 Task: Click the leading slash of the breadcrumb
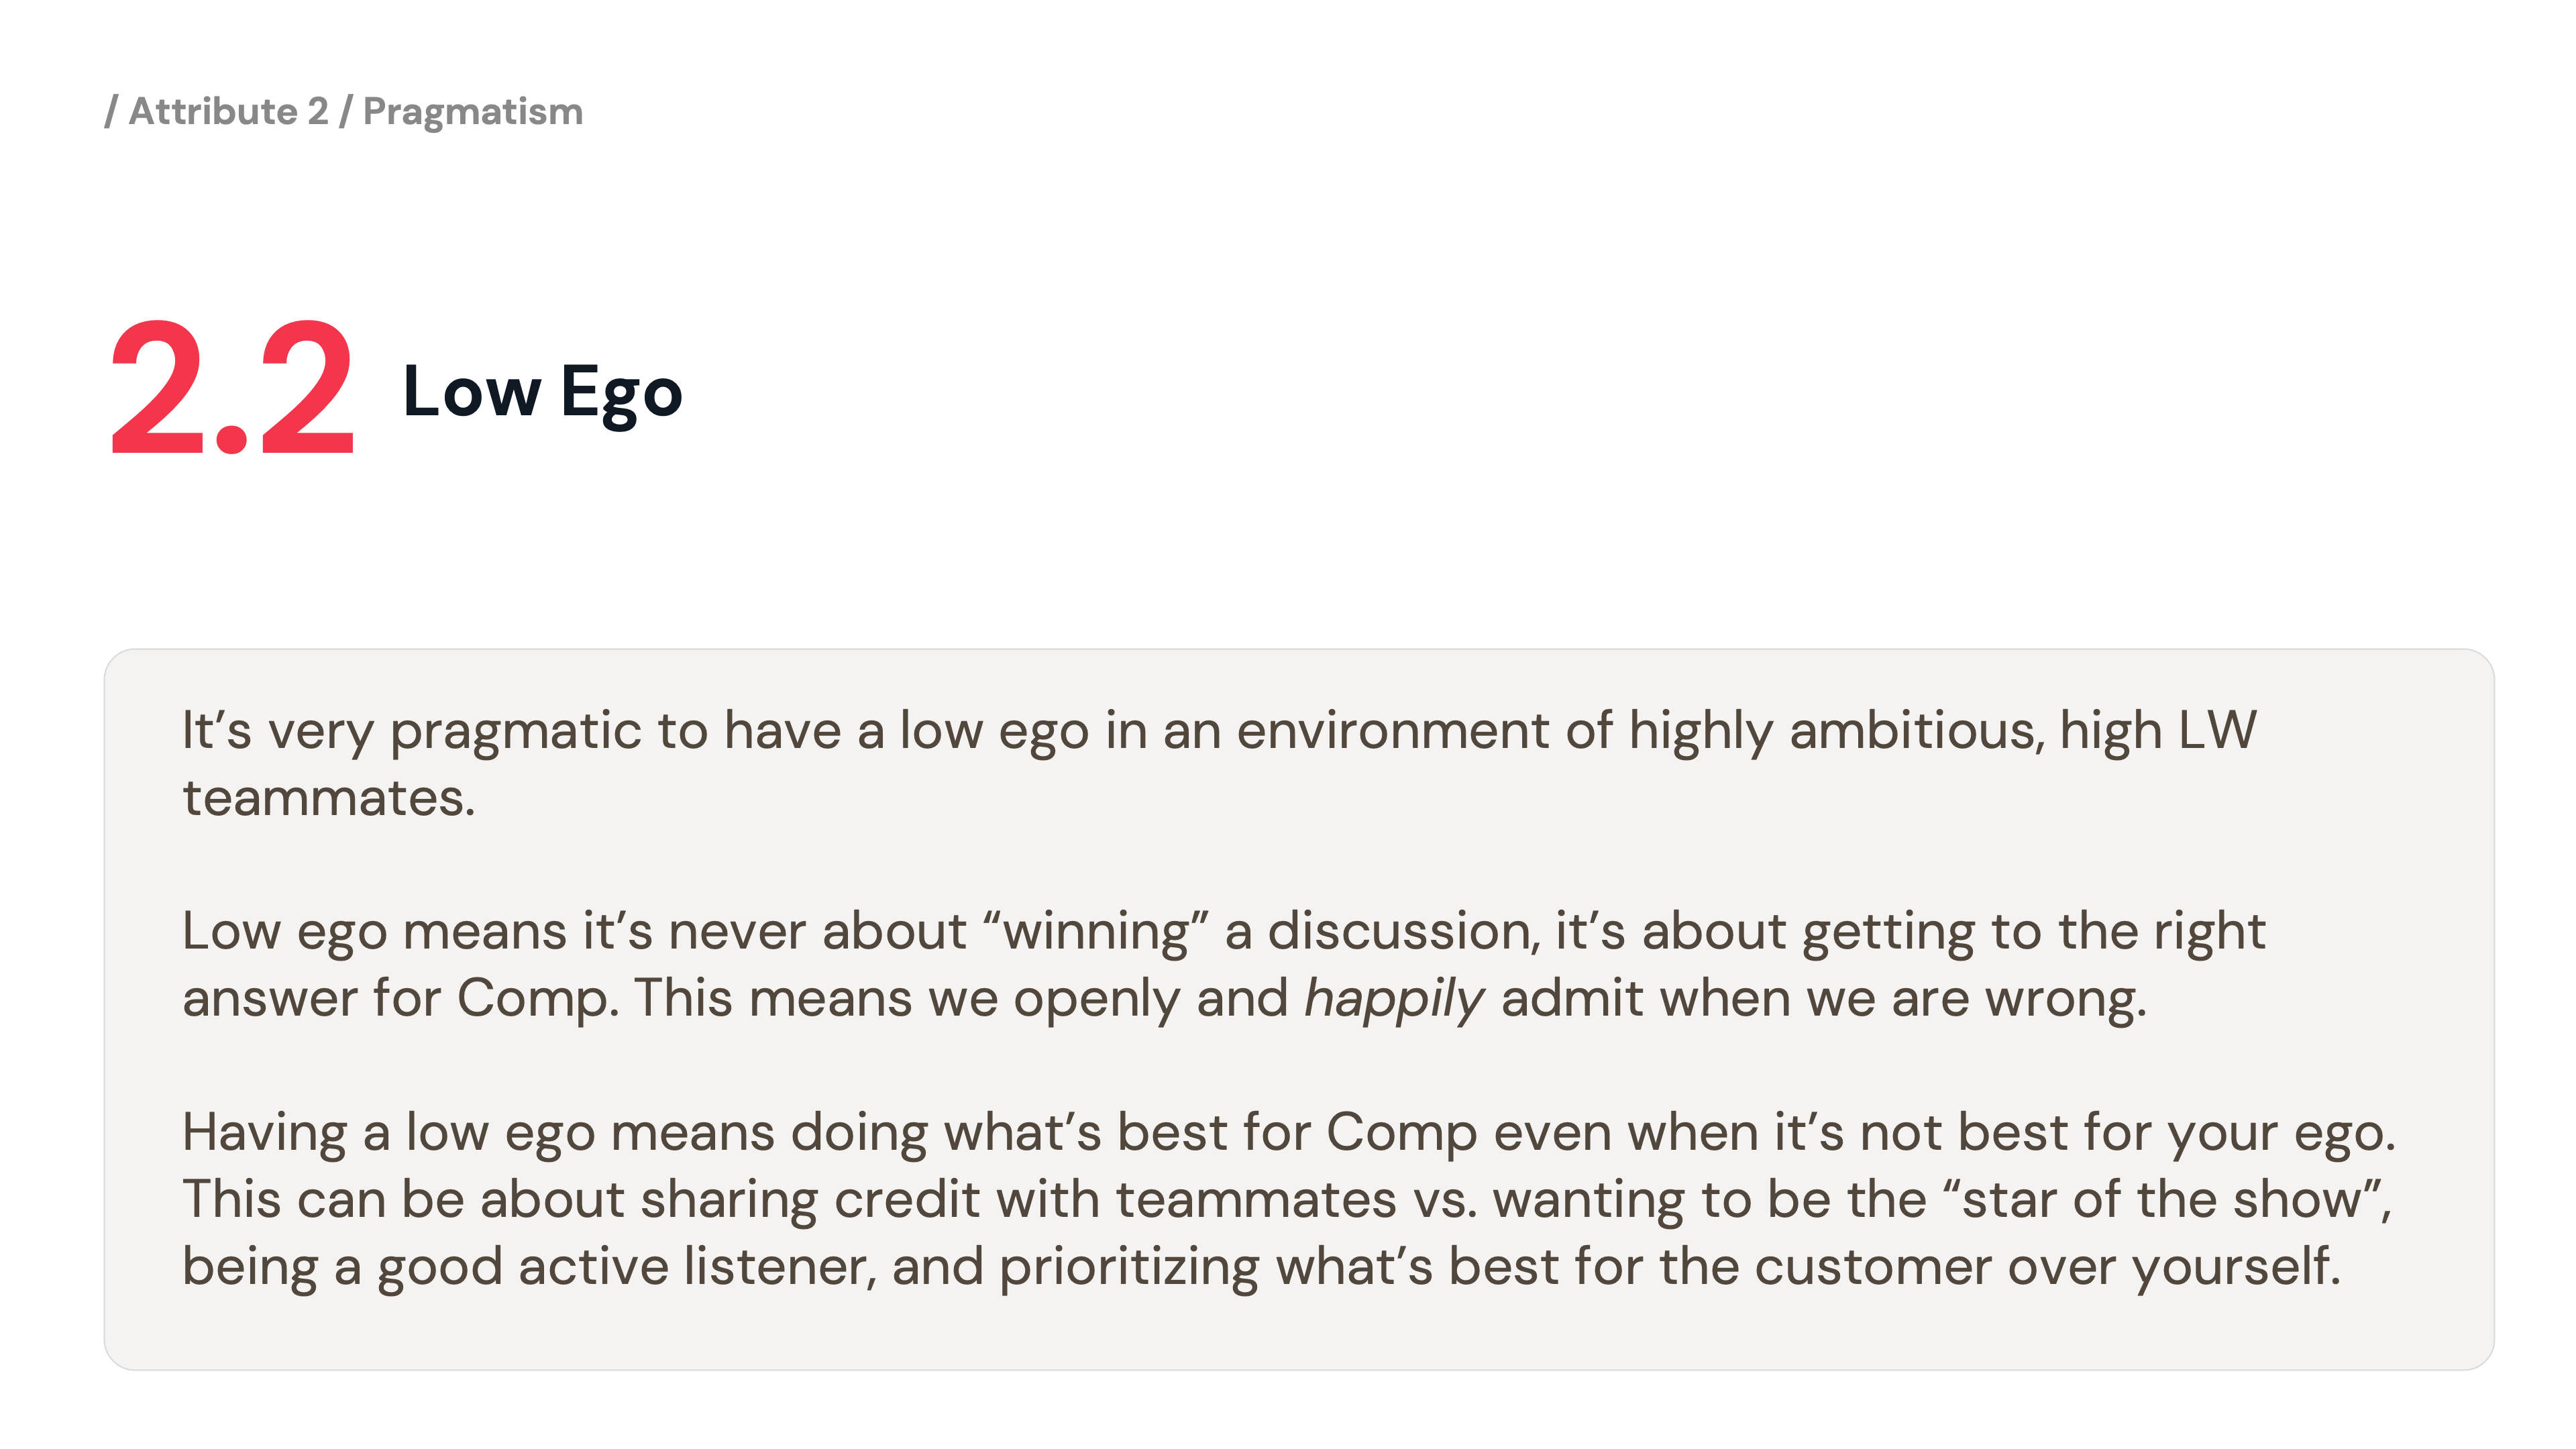point(111,111)
